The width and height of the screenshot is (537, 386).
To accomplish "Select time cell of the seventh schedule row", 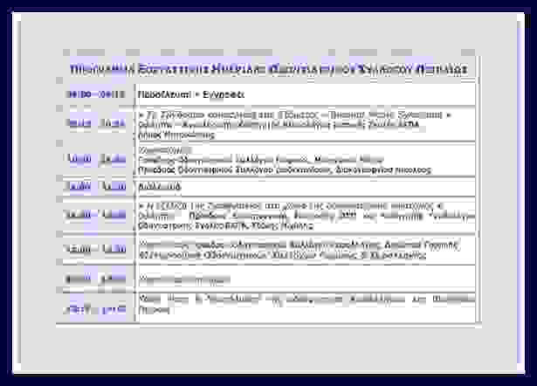I will point(96,279).
